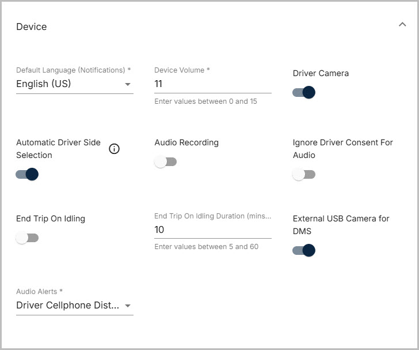The height and width of the screenshot is (350, 419).
Task: Click the End Trip On Idling Duration field
Action: pos(212,229)
